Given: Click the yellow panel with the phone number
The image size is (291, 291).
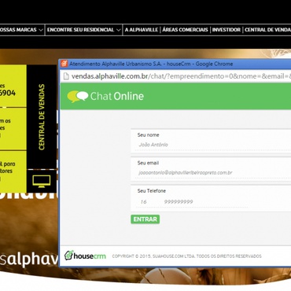Looking at the screenshot, I should (x=13, y=86).
